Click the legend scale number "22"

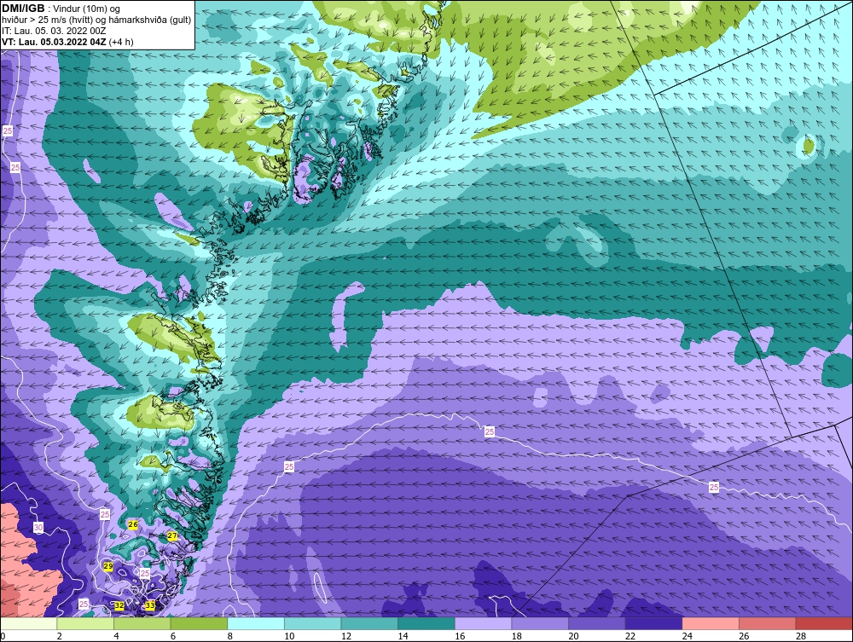(630, 636)
